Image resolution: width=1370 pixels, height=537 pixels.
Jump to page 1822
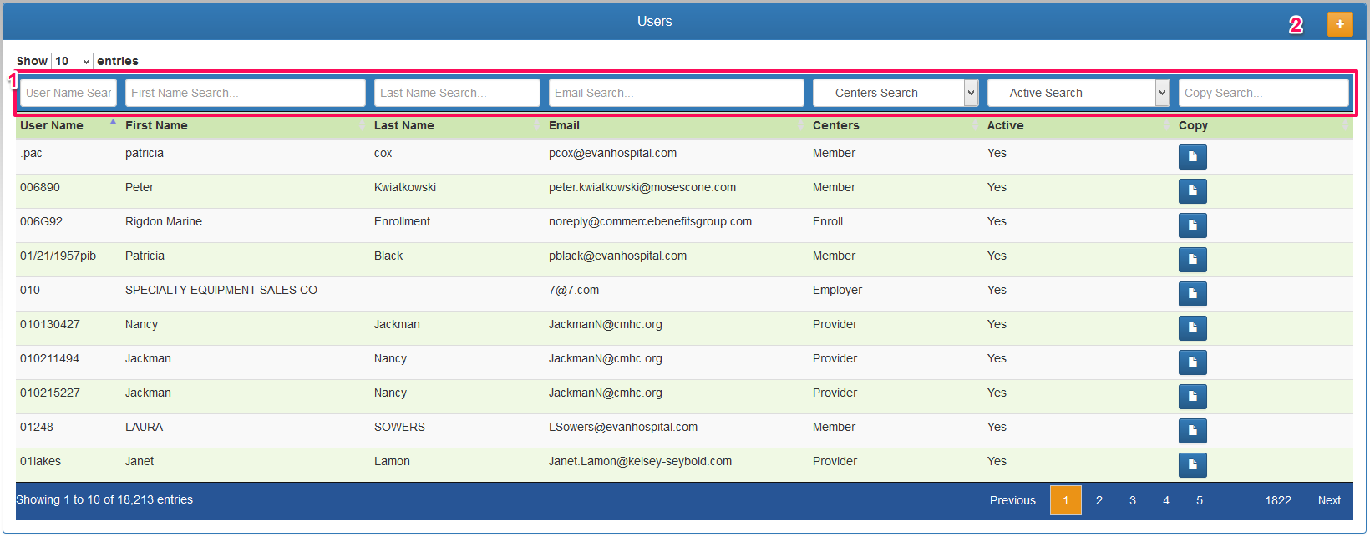click(1277, 500)
